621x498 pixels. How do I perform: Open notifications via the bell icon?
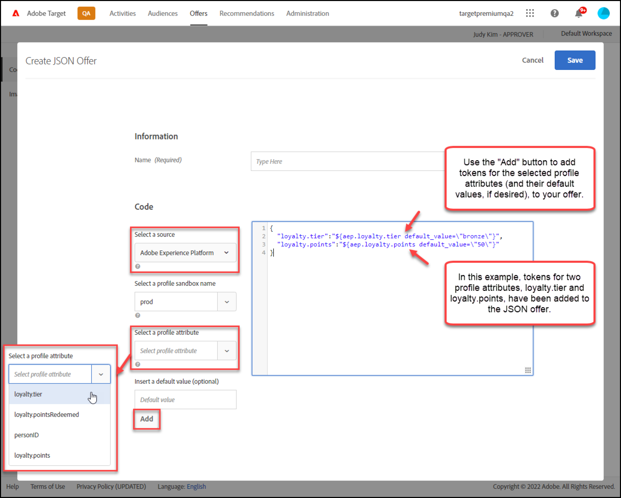click(579, 13)
